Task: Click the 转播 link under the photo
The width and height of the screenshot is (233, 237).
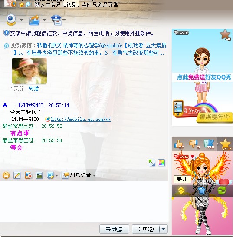Action: (x=33, y=89)
